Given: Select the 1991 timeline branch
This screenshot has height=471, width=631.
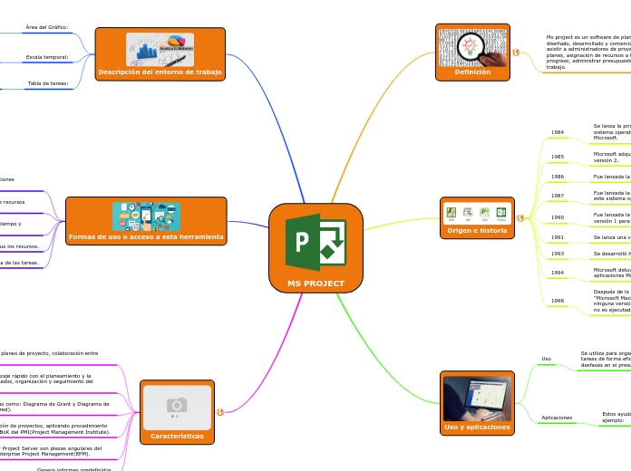Looking at the screenshot, I should point(558,237).
